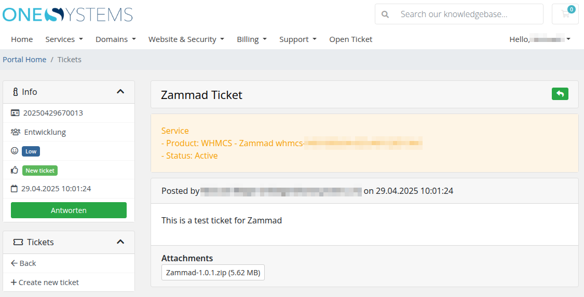Collapse the Tickets panel chevron
This screenshot has height=297, width=584.
pyautogui.click(x=120, y=242)
